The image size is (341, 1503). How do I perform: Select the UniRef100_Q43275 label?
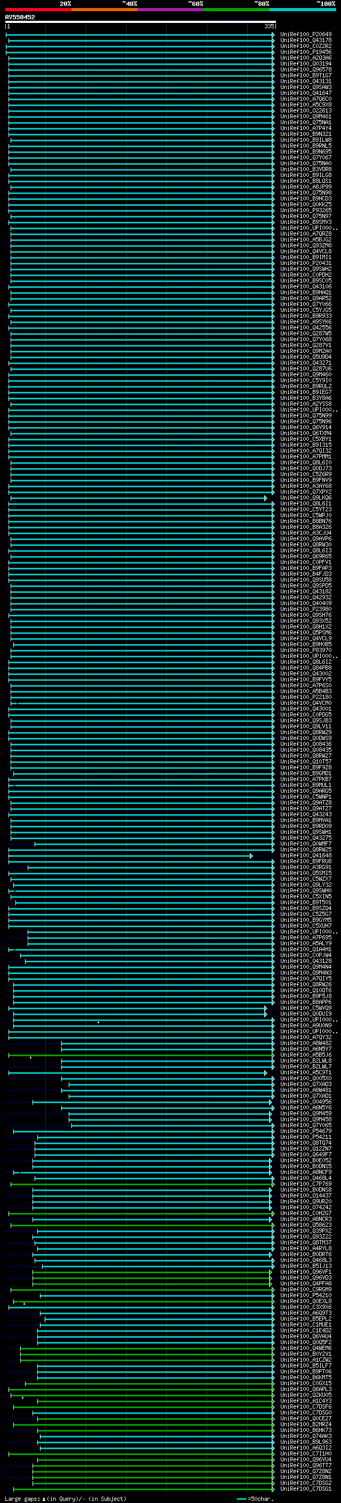[x=306, y=838]
